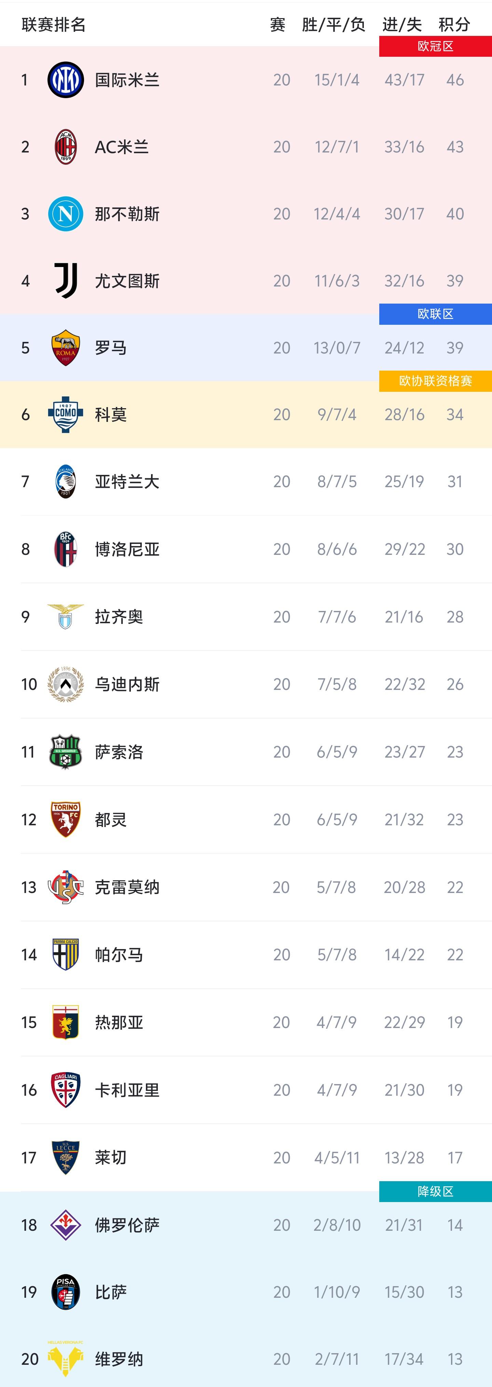The width and height of the screenshot is (492, 1387).
Task: Click the 积分 column header
Action: (x=454, y=25)
